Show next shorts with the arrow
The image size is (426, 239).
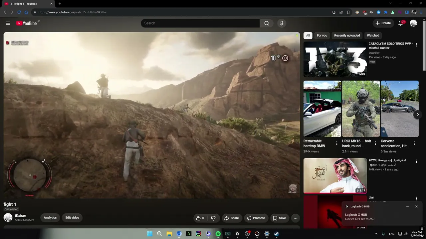(x=418, y=115)
